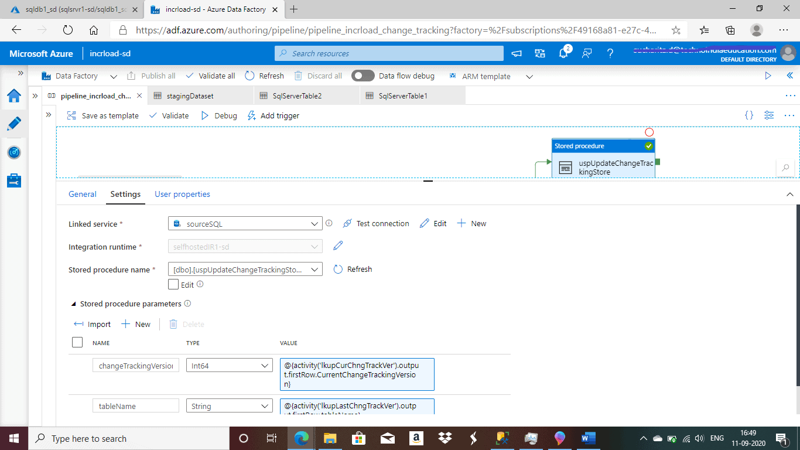
Task: Click Refresh next to stored procedure name
Action: 353,269
